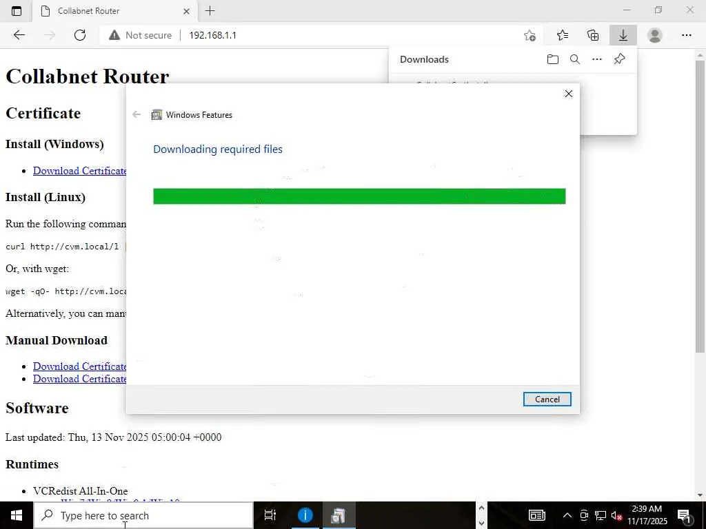
Task: Open the tab actions menu icon
Action: [17, 11]
